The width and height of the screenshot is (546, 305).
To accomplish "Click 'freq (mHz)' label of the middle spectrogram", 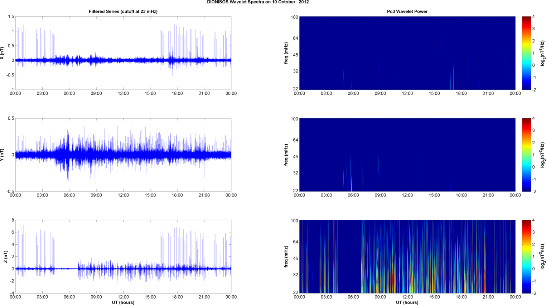I will click(x=286, y=155).
